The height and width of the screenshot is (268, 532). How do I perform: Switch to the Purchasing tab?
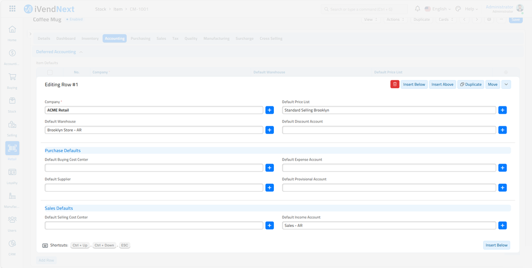(140, 38)
